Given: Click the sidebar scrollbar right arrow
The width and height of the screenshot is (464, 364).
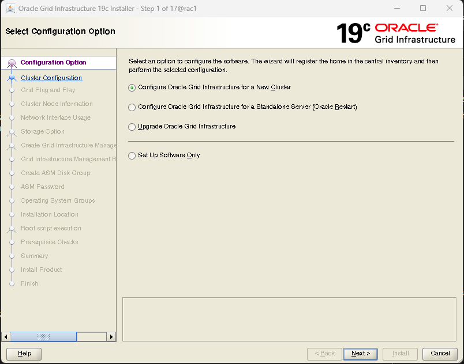Looking at the screenshot, I should pos(111,337).
